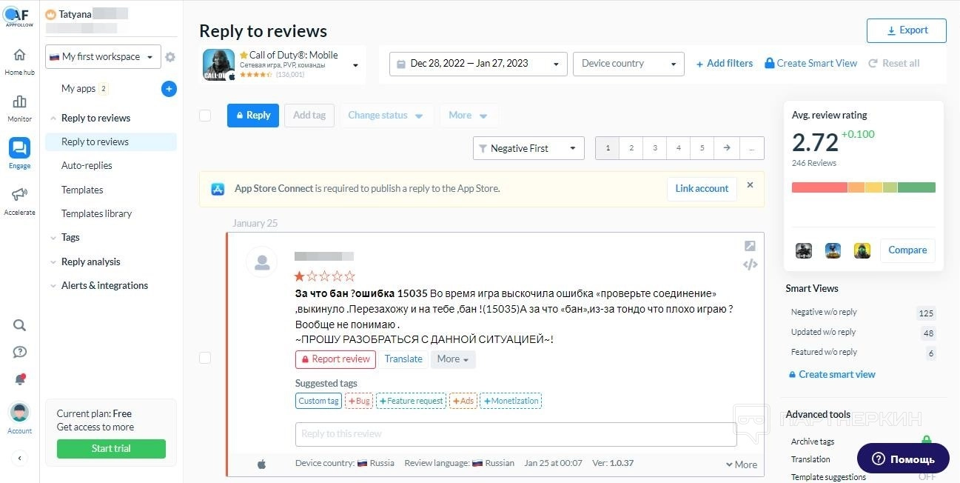The width and height of the screenshot is (960, 483).
Task: Open Auto-replies page
Action: tap(87, 166)
